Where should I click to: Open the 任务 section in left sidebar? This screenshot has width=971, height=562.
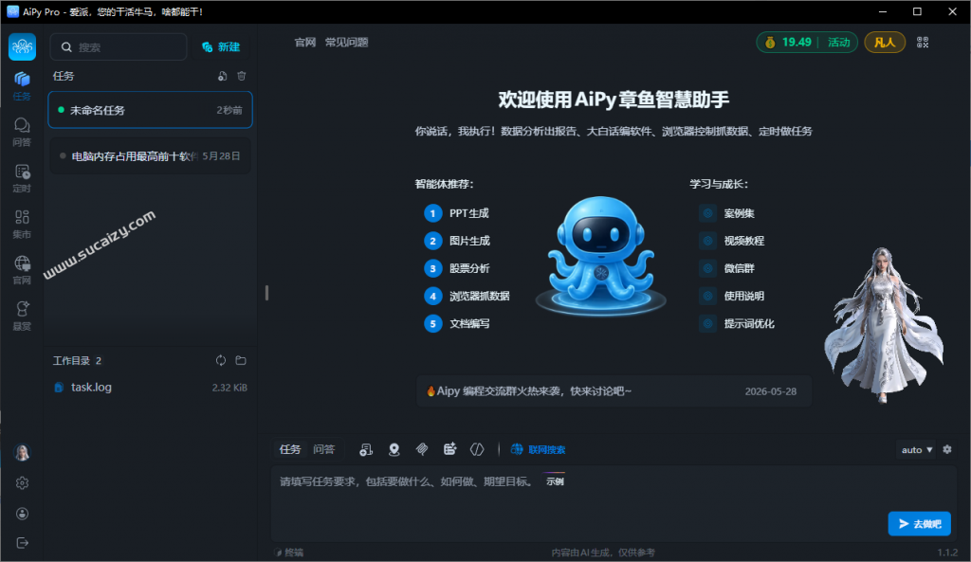[23, 85]
